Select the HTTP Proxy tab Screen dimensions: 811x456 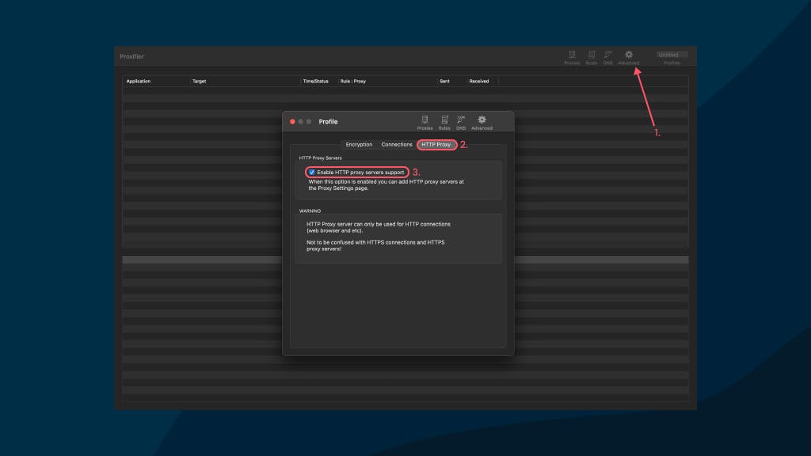pyautogui.click(x=436, y=145)
